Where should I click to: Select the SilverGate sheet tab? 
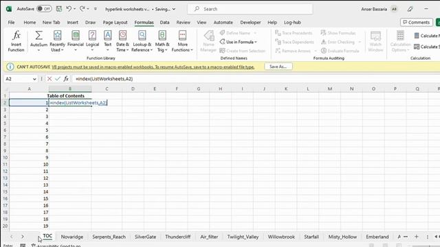(145, 237)
